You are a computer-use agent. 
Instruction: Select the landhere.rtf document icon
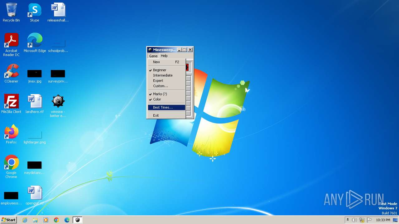tap(35, 104)
